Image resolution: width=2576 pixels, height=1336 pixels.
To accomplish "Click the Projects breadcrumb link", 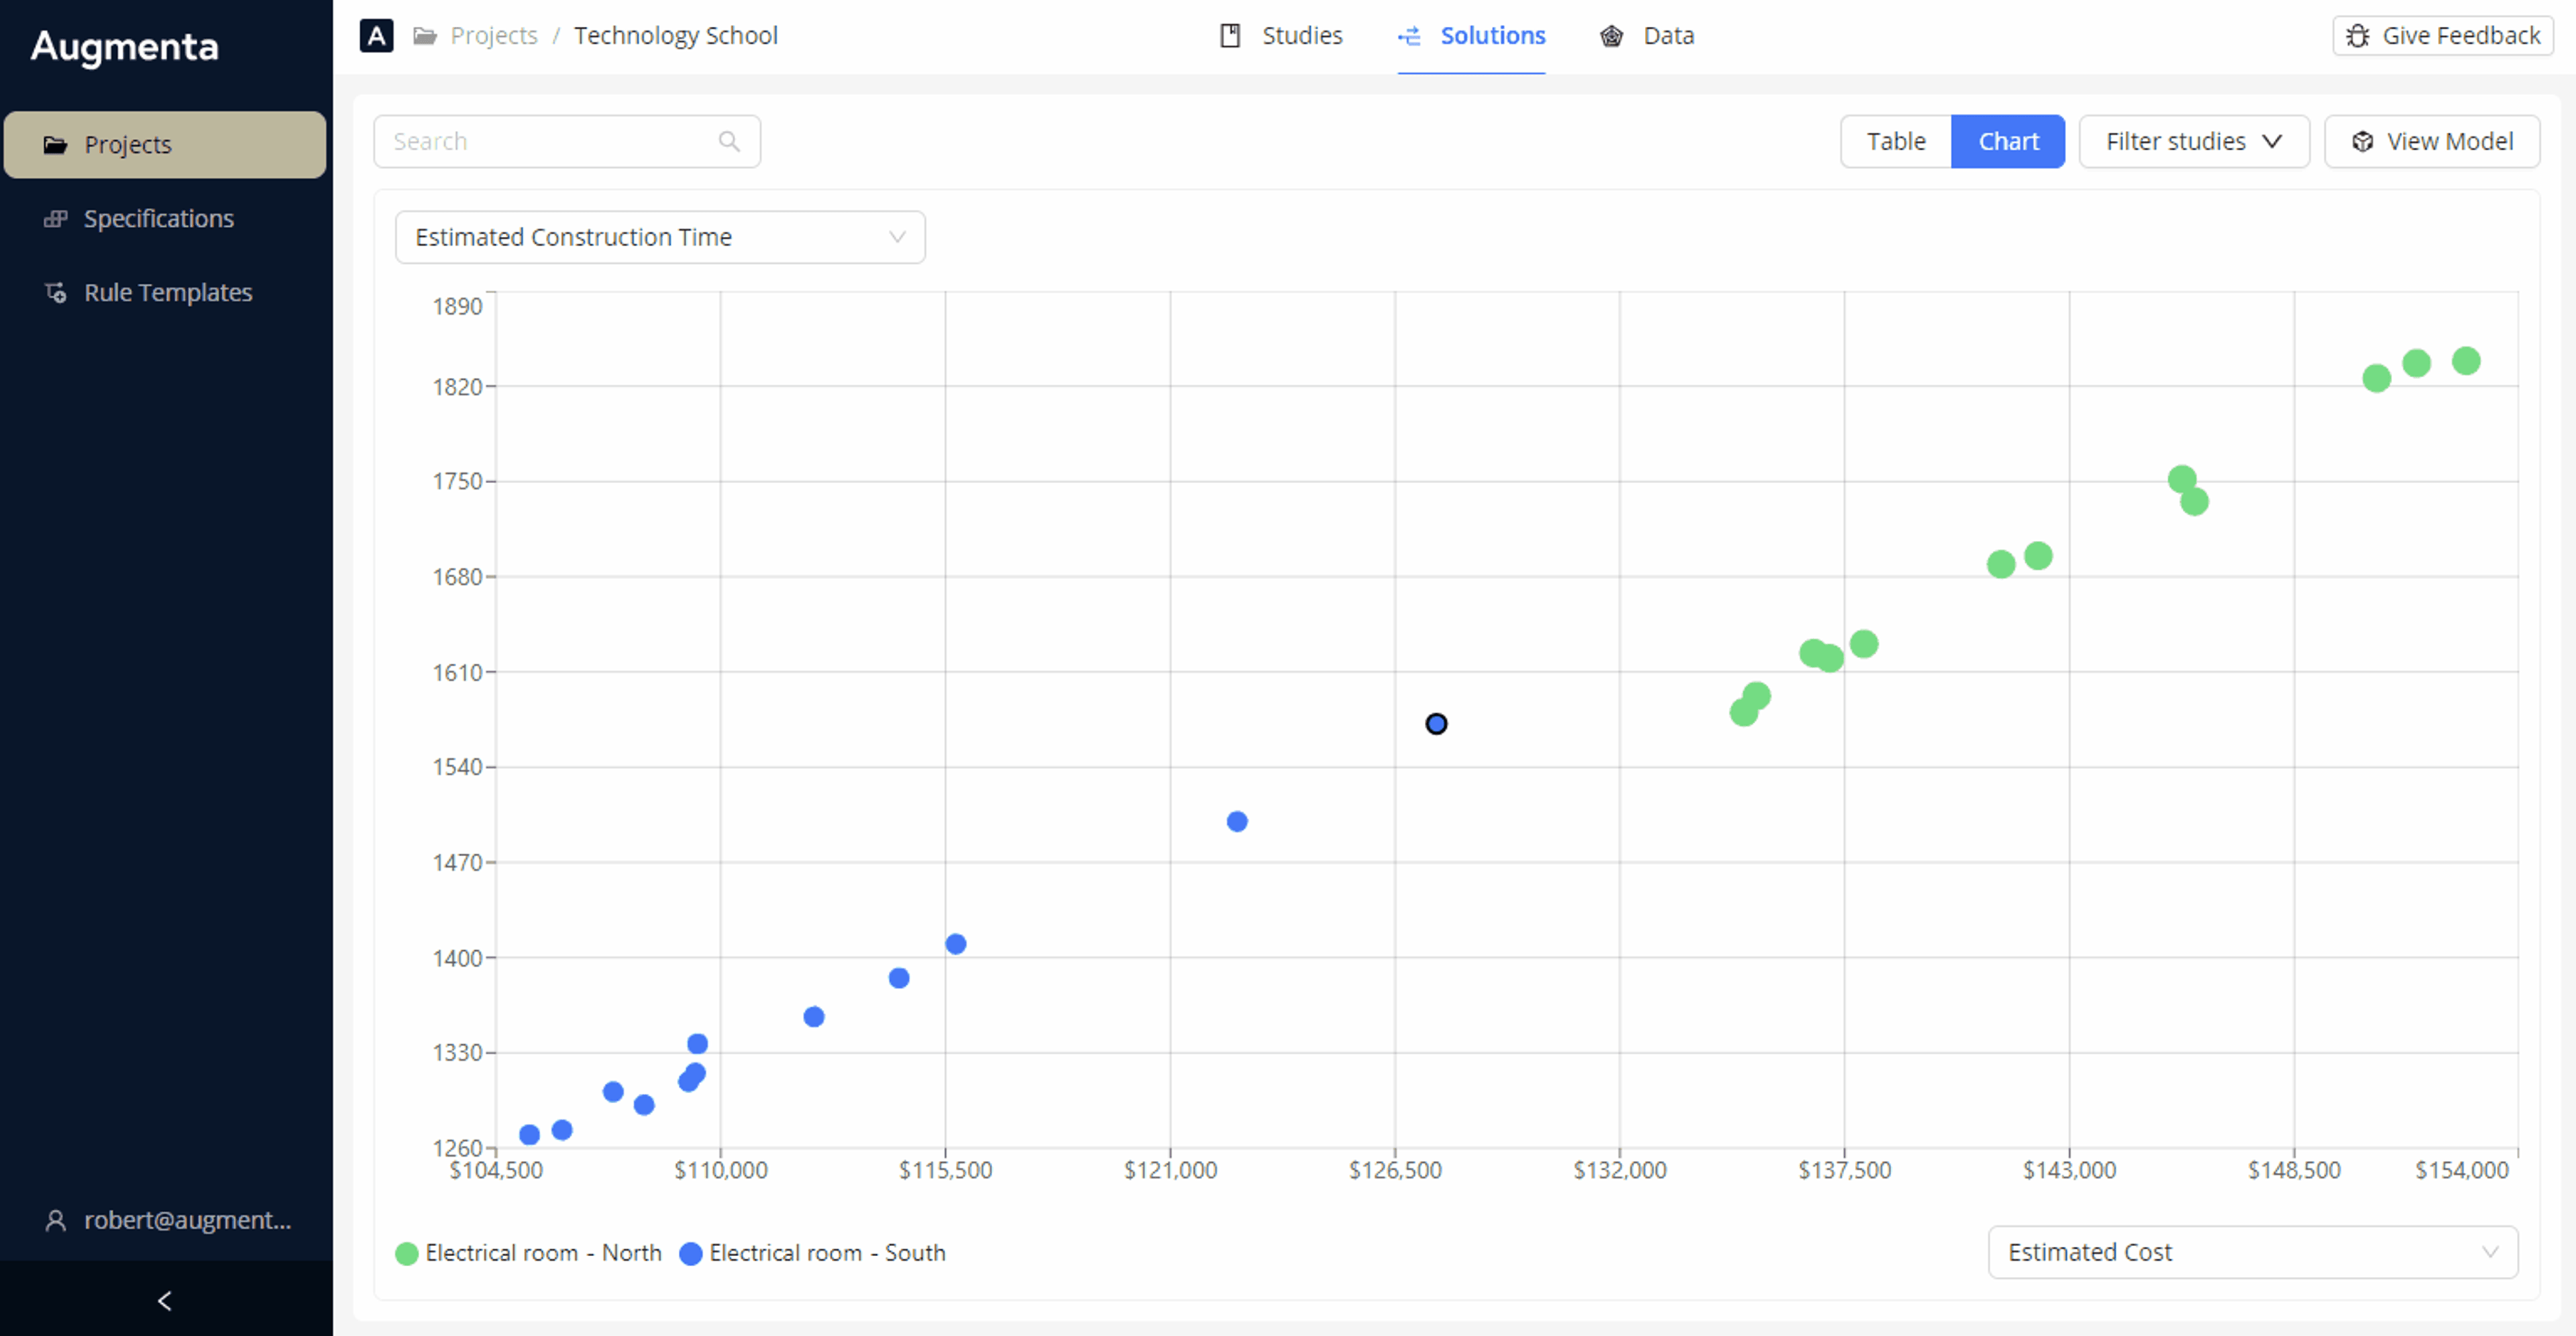I will click(494, 36).
